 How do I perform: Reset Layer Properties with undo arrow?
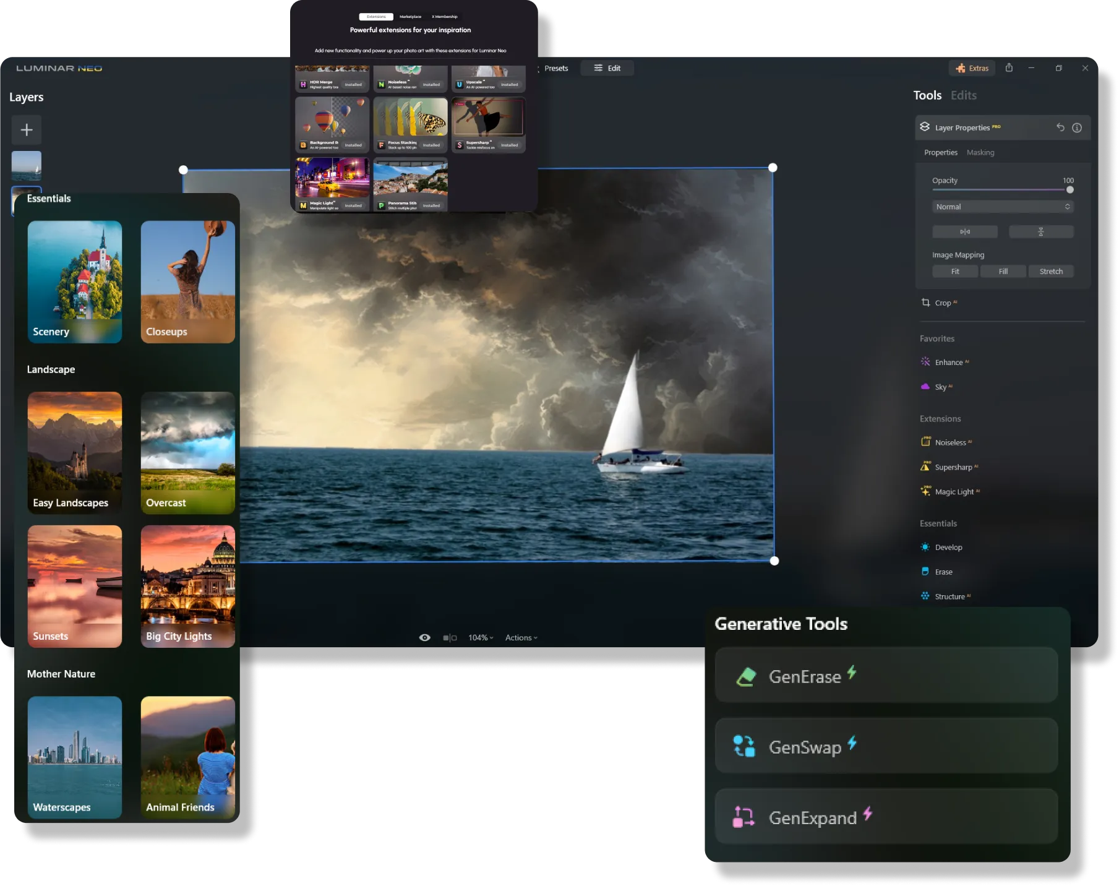[x=1060, y=127]
